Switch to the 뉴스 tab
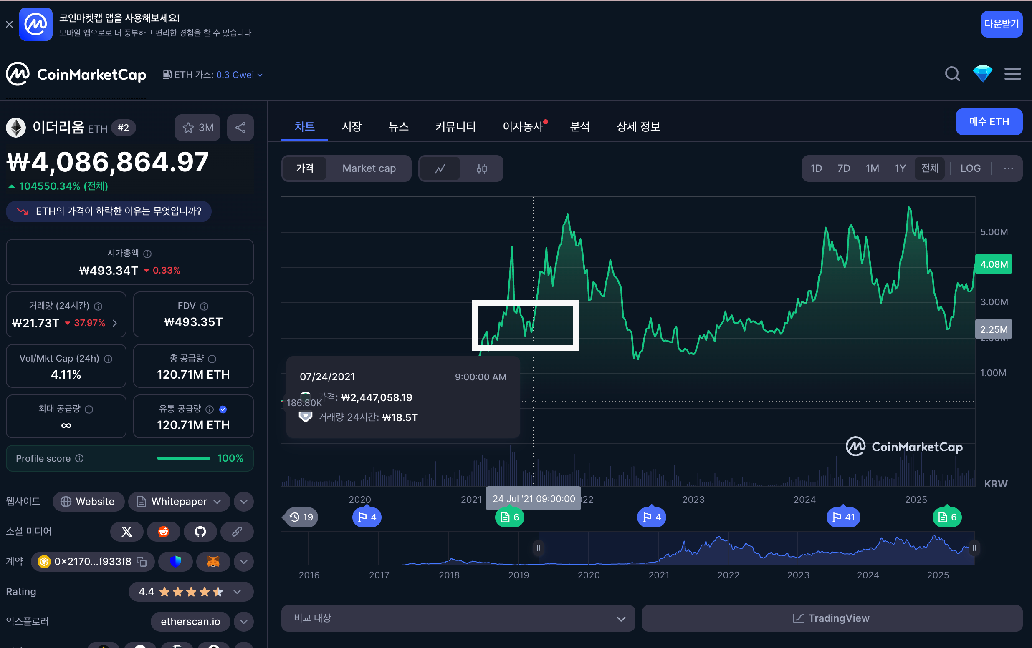This screenshot has width=1032, height=648. [398, 127]
